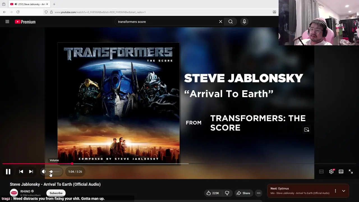Screen dimensions: 359x202
Task: Select the Steve Jablonsky browser tab
Action: [29, 4]
